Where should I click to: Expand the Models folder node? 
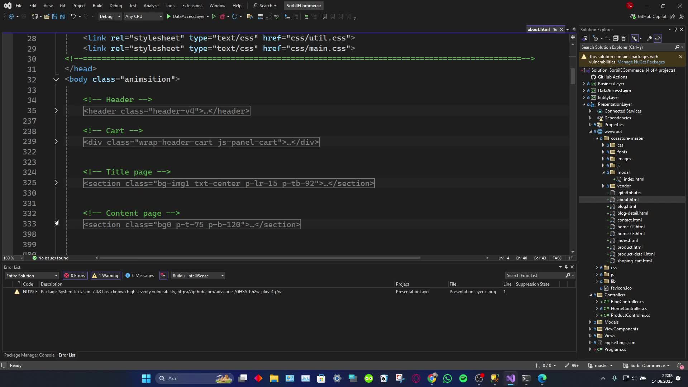tap(591, 322)
